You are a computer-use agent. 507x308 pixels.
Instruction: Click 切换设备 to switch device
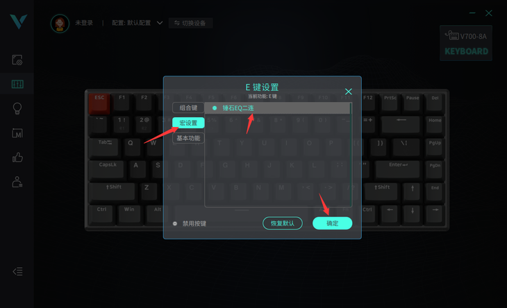(190, 23)
